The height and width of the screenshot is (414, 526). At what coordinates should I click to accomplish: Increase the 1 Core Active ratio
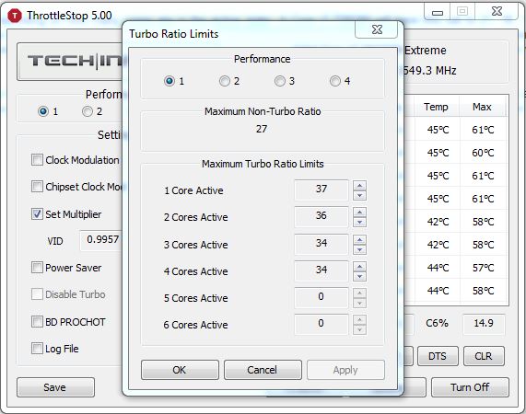pos(359,186)
